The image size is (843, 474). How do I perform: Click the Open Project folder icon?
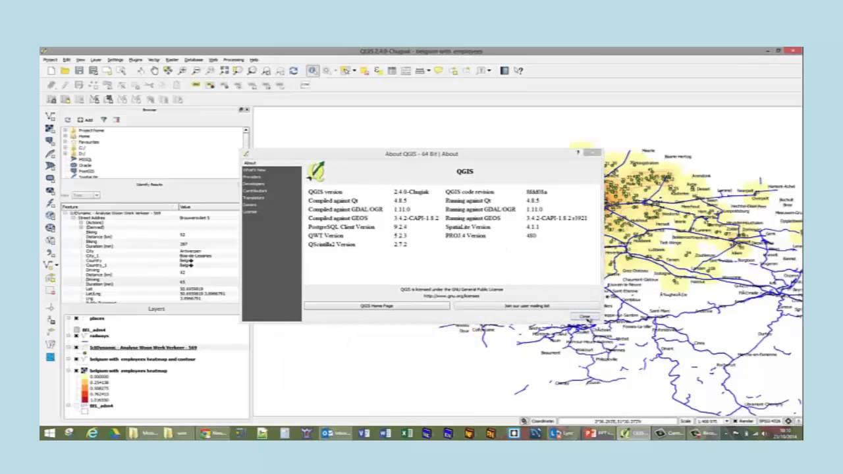pos(65,70)
